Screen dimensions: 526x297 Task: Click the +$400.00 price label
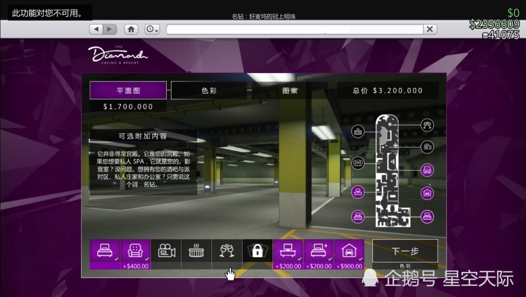coord(136,266)
